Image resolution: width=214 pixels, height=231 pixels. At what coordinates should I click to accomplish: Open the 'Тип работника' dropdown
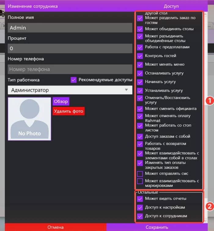(70, 90)
